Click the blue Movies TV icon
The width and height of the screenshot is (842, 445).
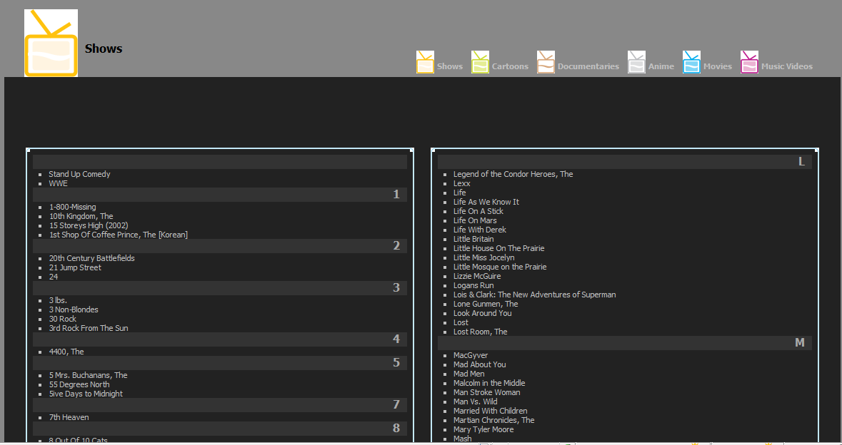(691, 61)
